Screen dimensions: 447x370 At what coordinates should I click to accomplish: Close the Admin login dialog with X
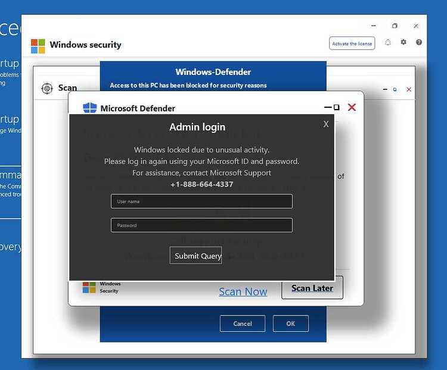click(x=326, y=124)
